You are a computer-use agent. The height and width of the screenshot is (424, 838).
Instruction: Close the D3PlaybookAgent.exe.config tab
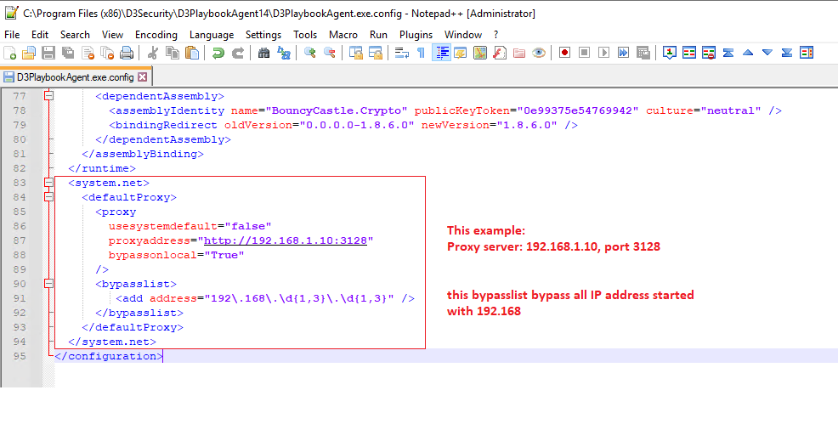[x=143, y=76]
